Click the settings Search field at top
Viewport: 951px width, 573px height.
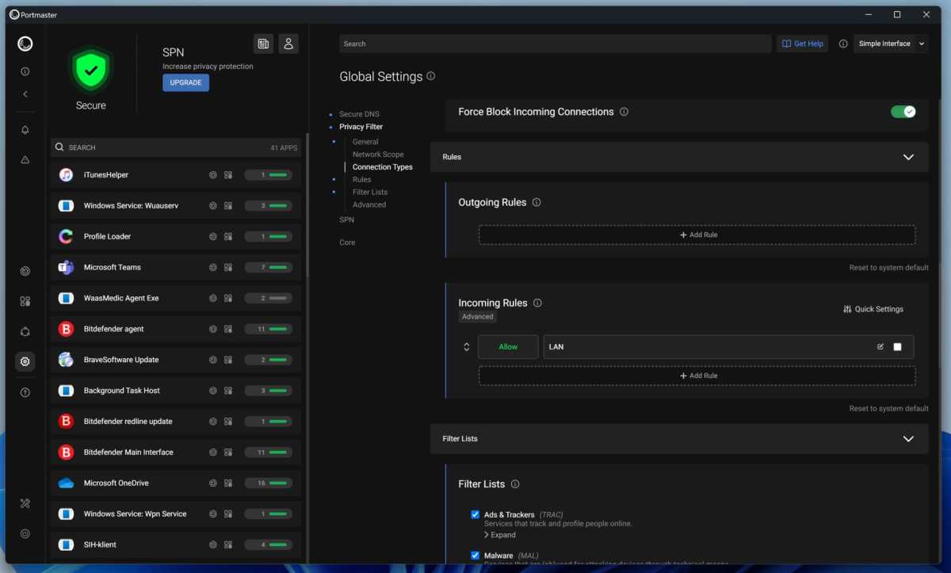555,44
